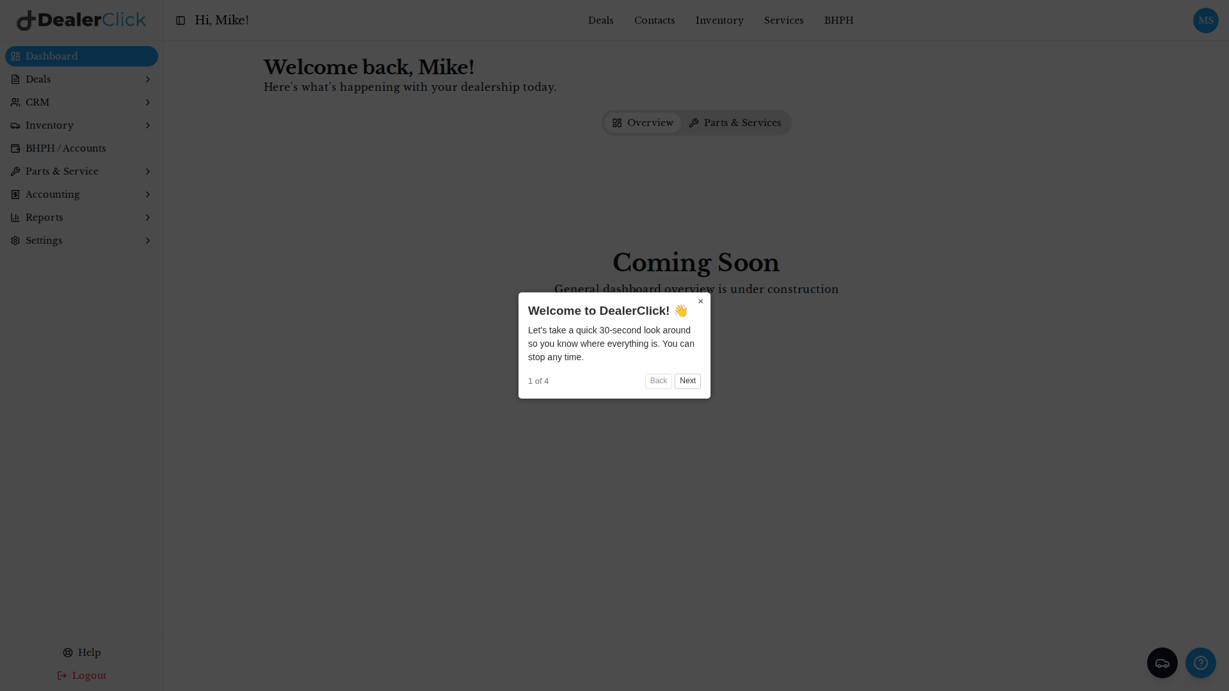Screen dimensions: 1229x691
Task: Open Inventory in the top navigation
Action: [x=719, y=20]
